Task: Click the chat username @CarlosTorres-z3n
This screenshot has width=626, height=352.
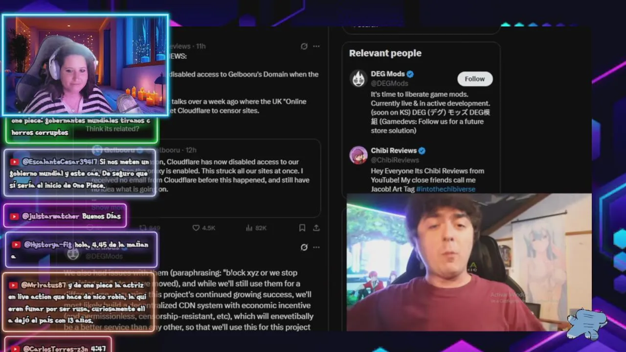Action: click(55, 349)
